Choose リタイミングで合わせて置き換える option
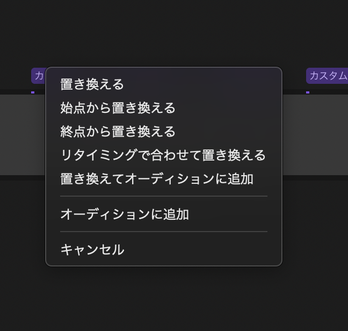Image resolution: width=348 pixels, height=331 pixels. tap(163, 155)
